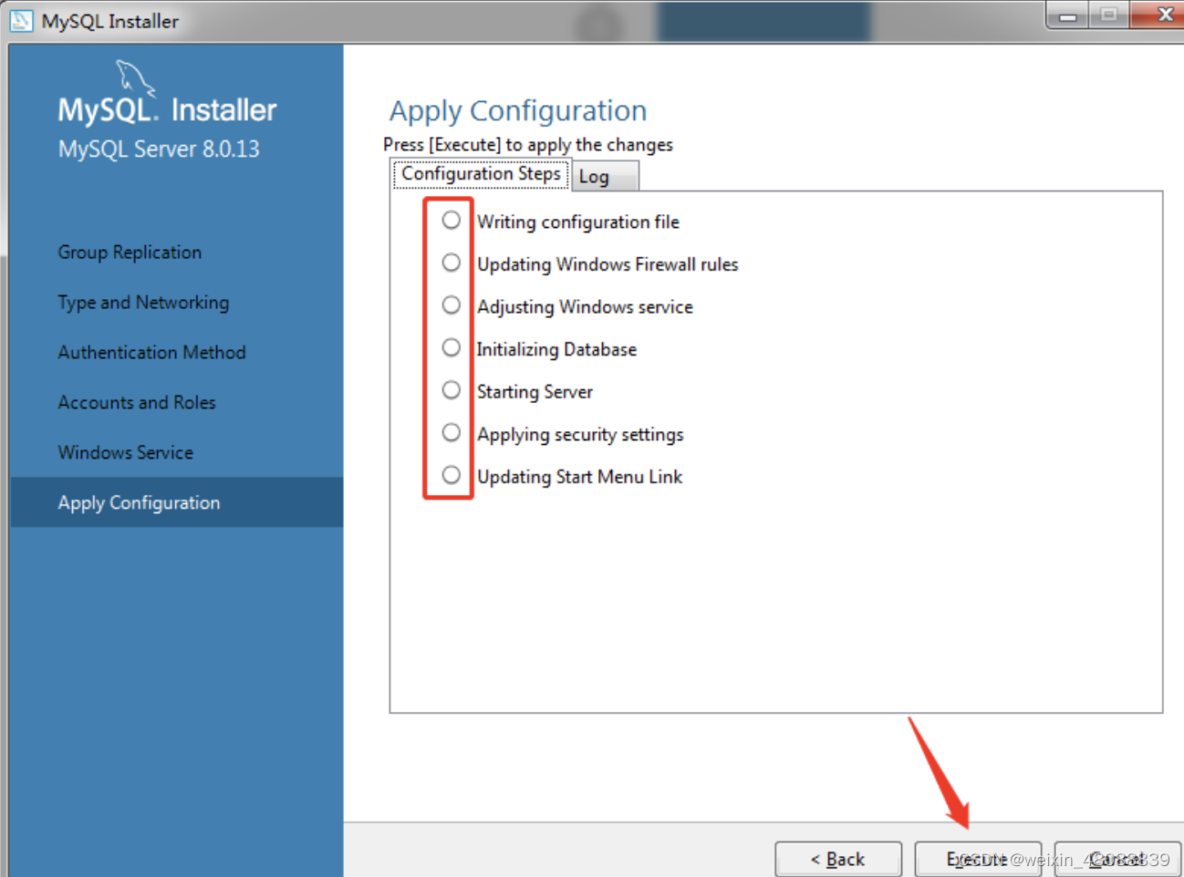Viewport: 1184px width, 877px height.
Task: Select the Updating Start Menu Link indicator
Action: 451,475
